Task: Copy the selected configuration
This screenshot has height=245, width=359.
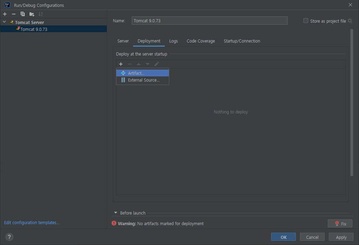Action: 22,14
